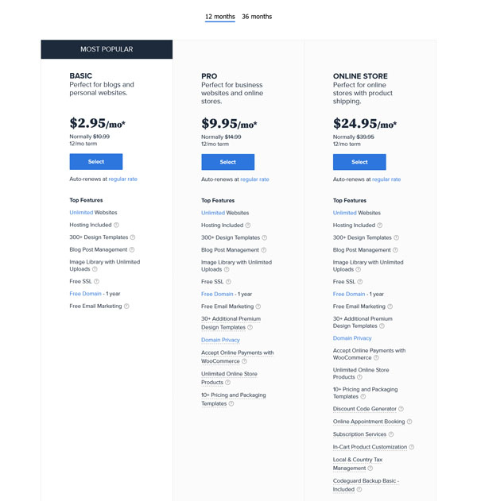
Task: Select the 12 months term tab
Action: 220,17
